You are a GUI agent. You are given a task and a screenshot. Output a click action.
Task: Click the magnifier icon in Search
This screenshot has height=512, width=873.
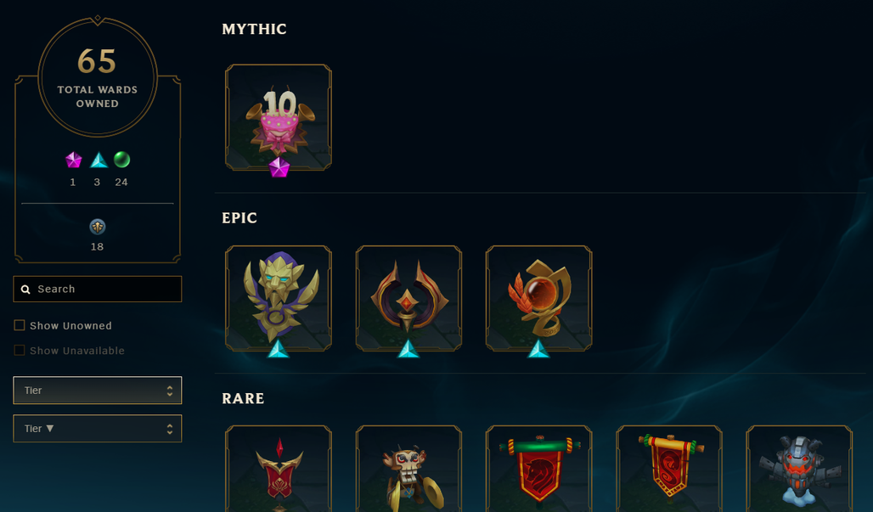pos(25,290)
